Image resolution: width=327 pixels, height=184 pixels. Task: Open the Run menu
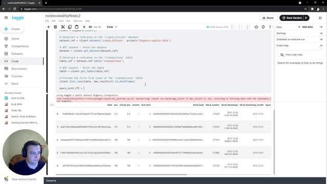click(x=68, y=21)
